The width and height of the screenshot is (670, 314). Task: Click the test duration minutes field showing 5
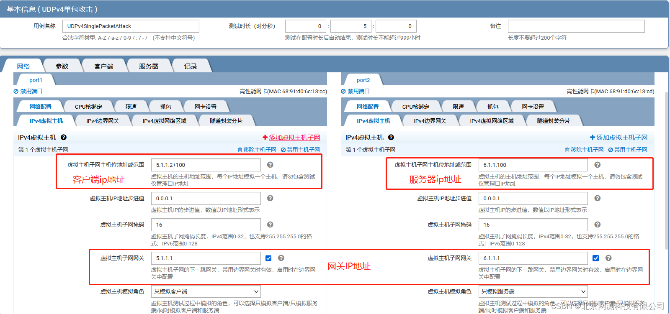click(x=351, y=26)
